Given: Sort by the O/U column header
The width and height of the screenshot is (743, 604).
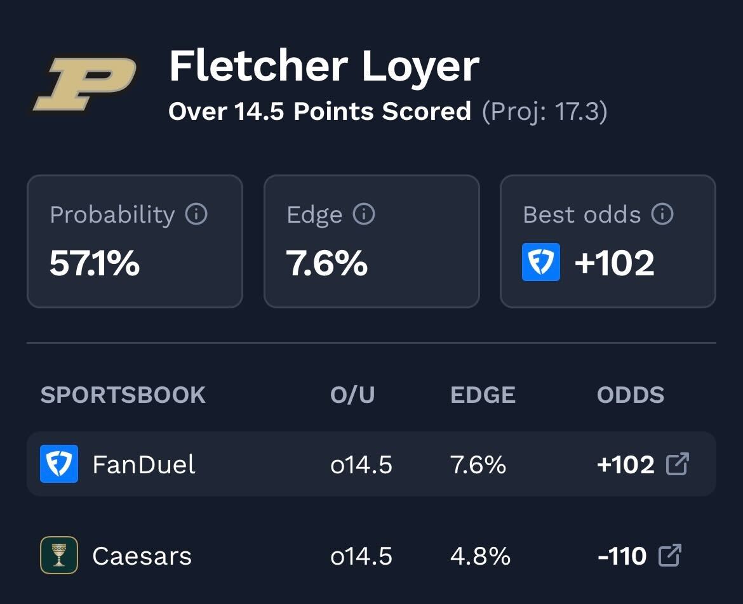Looking at the screenshot, I should pos(352,395).
